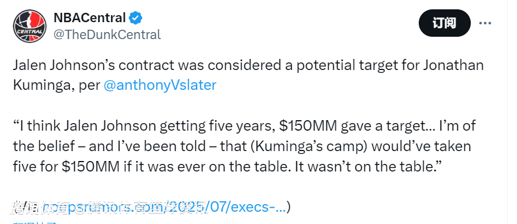Click the @TheDunkCentral handle
Image resolution: width=517 pixels, height=224 pixels.
click(x=107, y=34)
